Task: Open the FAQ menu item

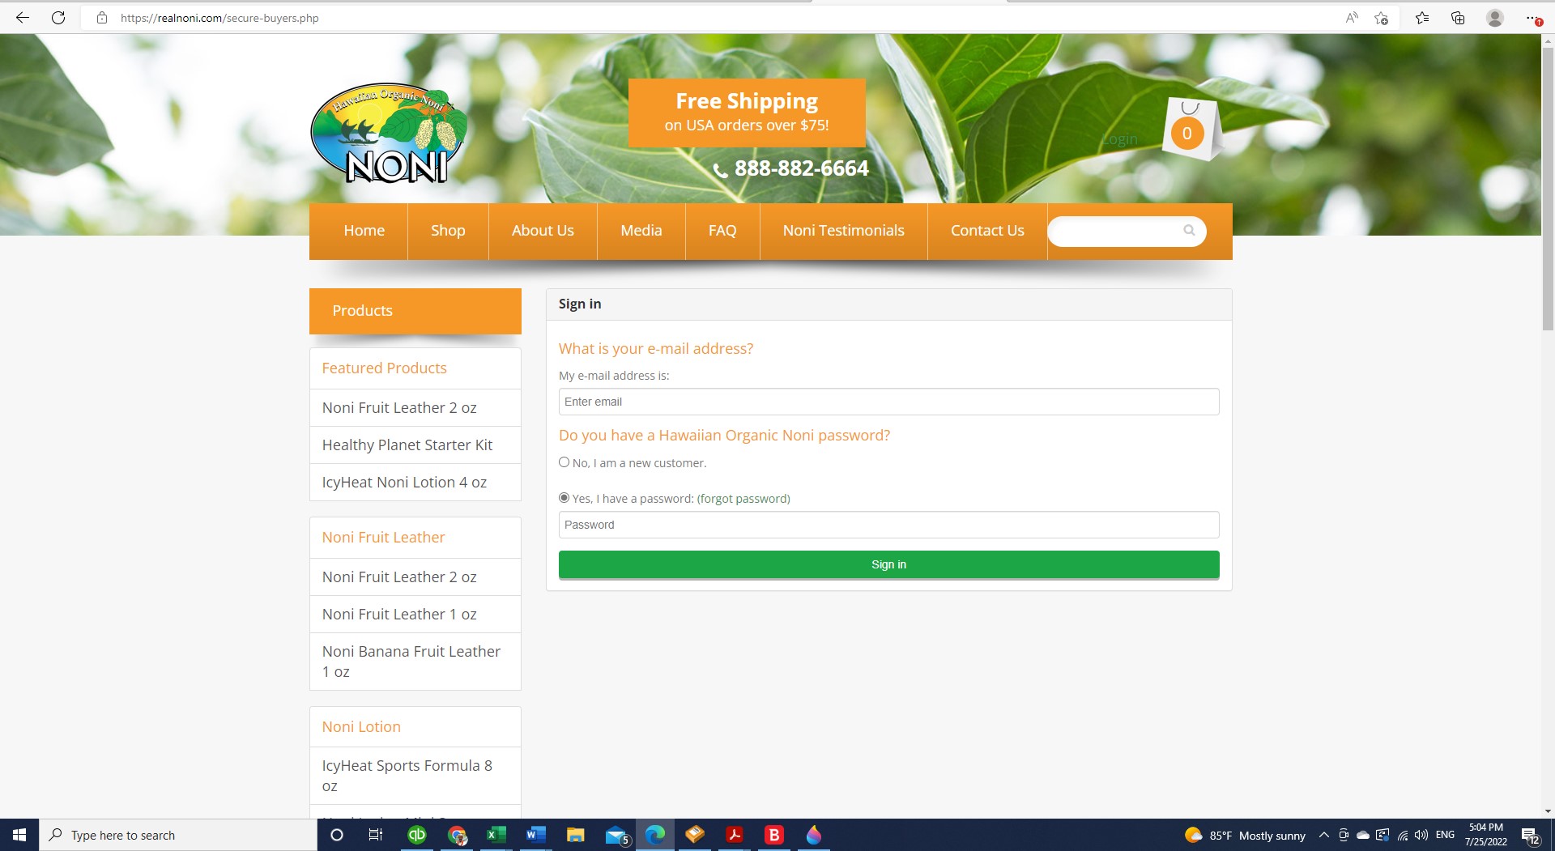Action: click(x=722, y=231)
